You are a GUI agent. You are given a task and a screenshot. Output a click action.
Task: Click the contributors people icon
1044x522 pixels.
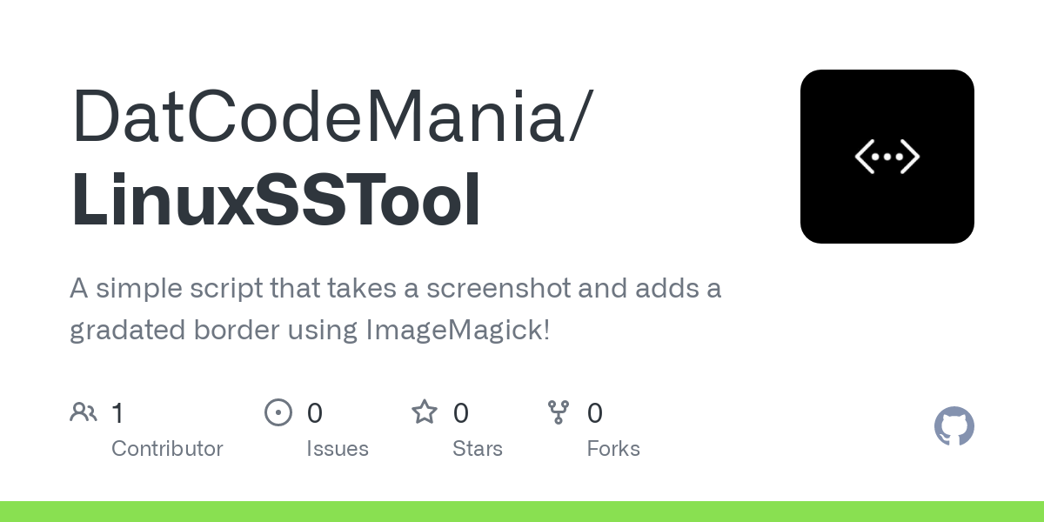tap(84, 412)
